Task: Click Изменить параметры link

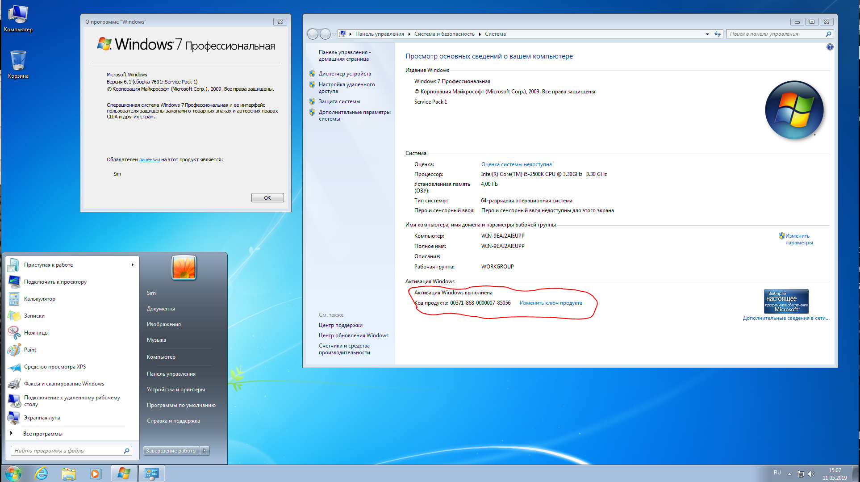Action: click(x=799, y=239)
